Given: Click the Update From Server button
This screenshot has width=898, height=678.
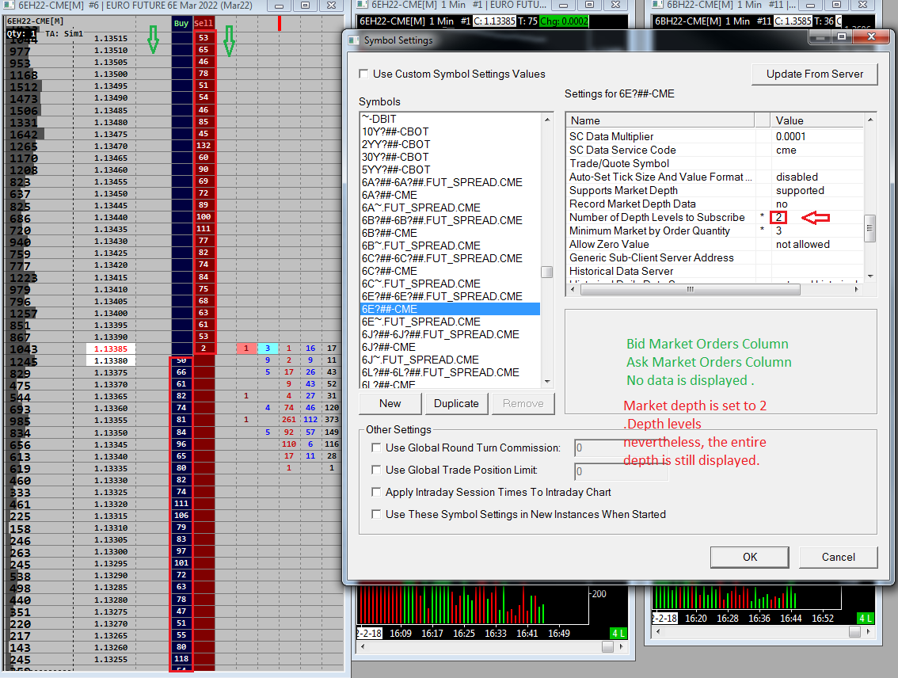Looking at the screenshot, I should (x=815, y=74).
